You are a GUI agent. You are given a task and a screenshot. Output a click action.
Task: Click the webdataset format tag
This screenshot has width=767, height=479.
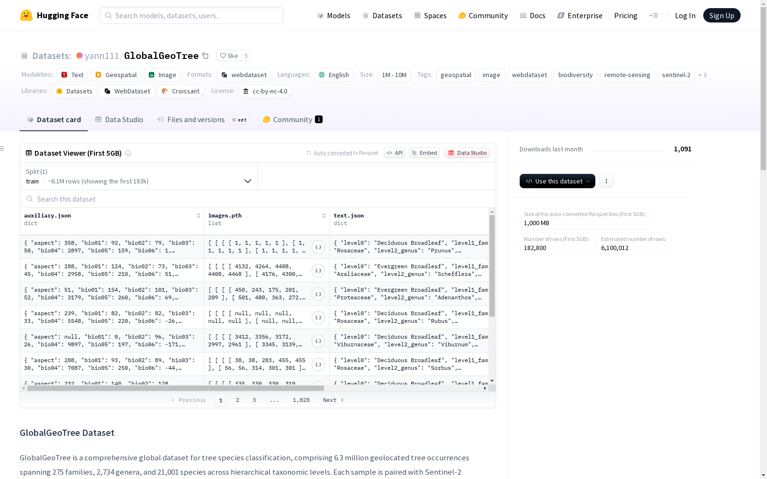click(x=244, y=75)
